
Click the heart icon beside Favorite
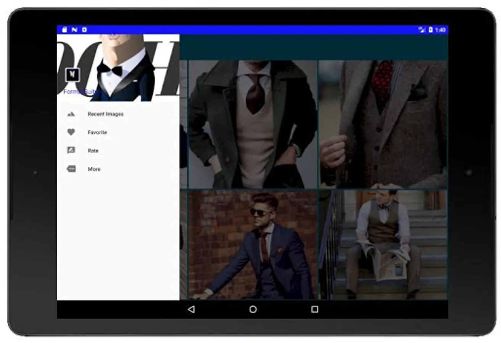tap(71, 132)
